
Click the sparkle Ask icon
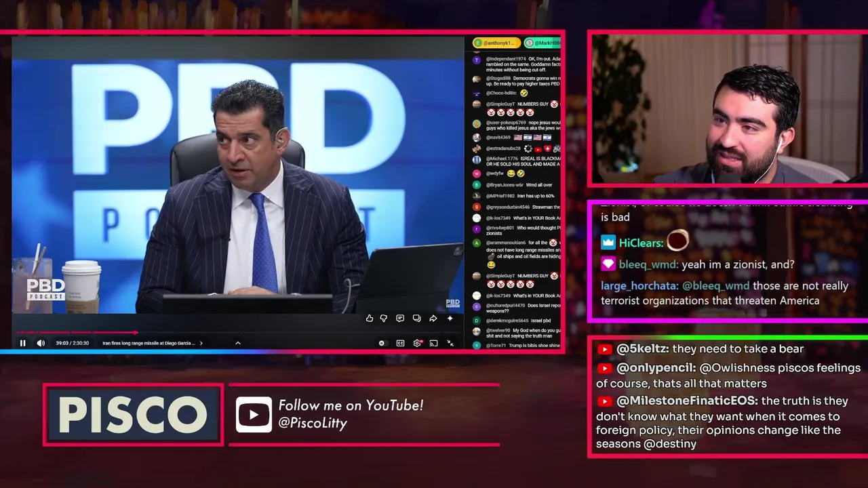tap(450, 318)
